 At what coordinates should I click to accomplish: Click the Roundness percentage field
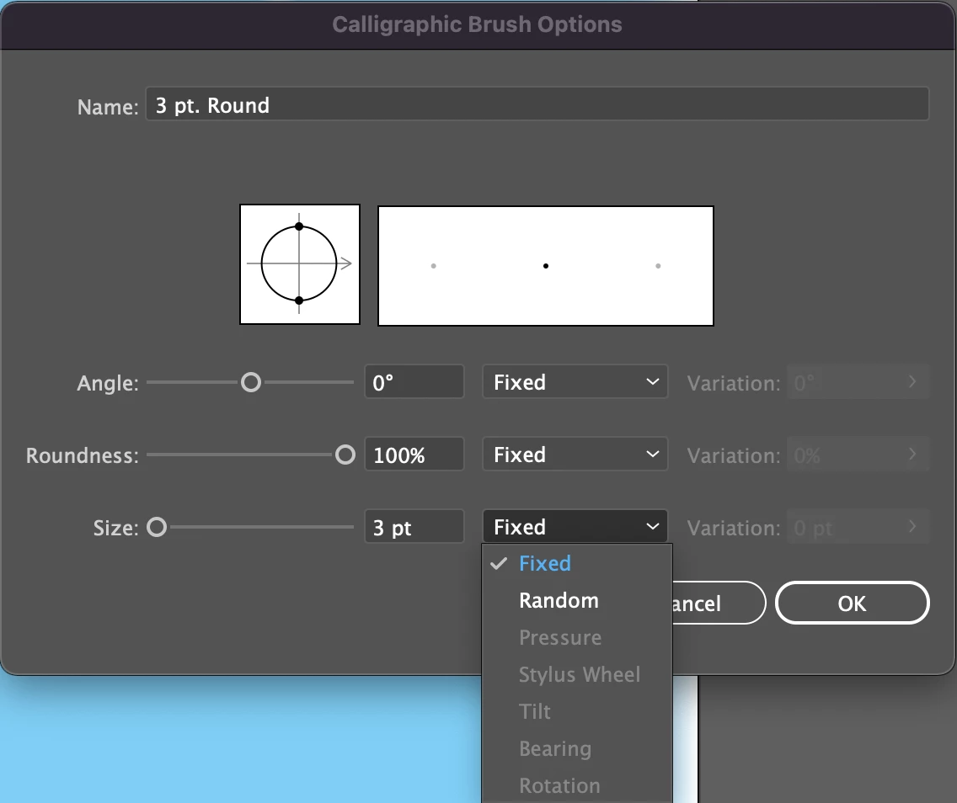click(x=414, y=455)
